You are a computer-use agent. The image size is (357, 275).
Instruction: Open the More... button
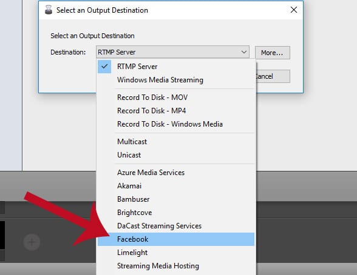(272, 53)
